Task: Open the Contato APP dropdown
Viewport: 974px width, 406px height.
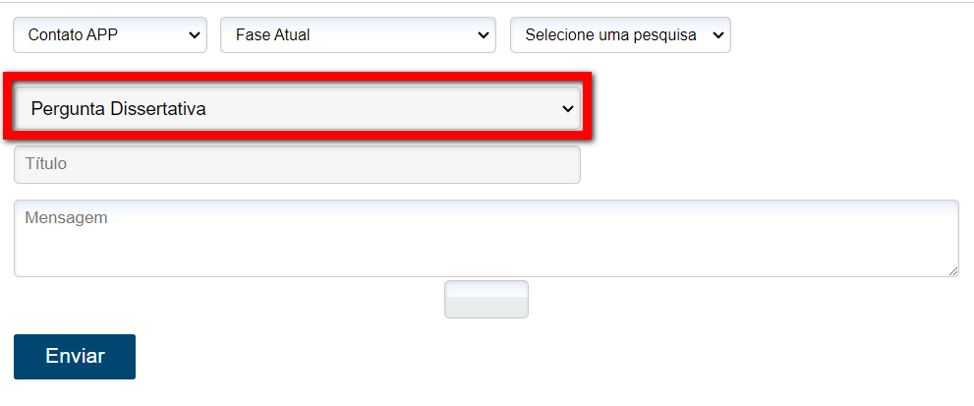Action: 109,35
